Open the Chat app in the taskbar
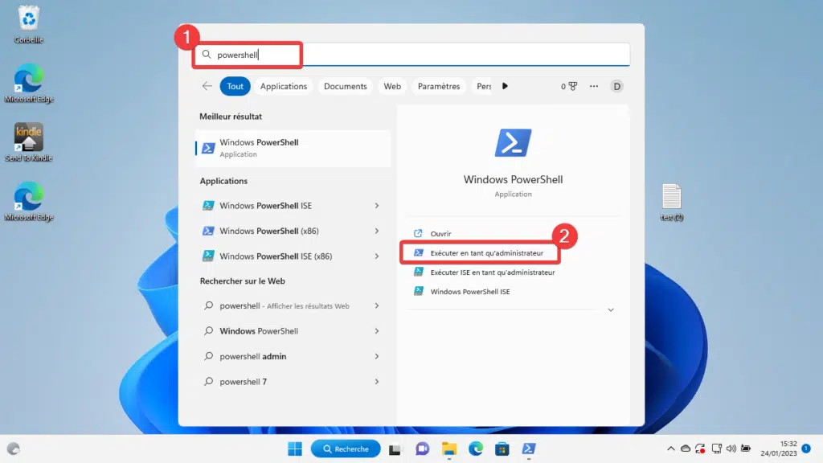823x463 pixels. (x=422, y=449)
